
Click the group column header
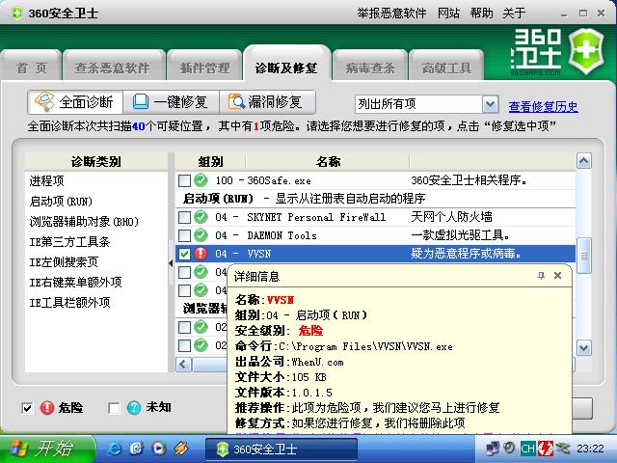coord(210,161)
